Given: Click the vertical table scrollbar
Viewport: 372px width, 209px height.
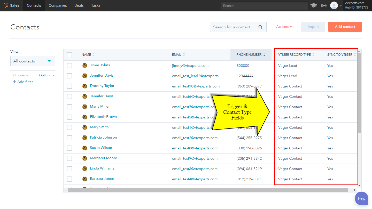Looking at the screenshot, I should [359, 93].
